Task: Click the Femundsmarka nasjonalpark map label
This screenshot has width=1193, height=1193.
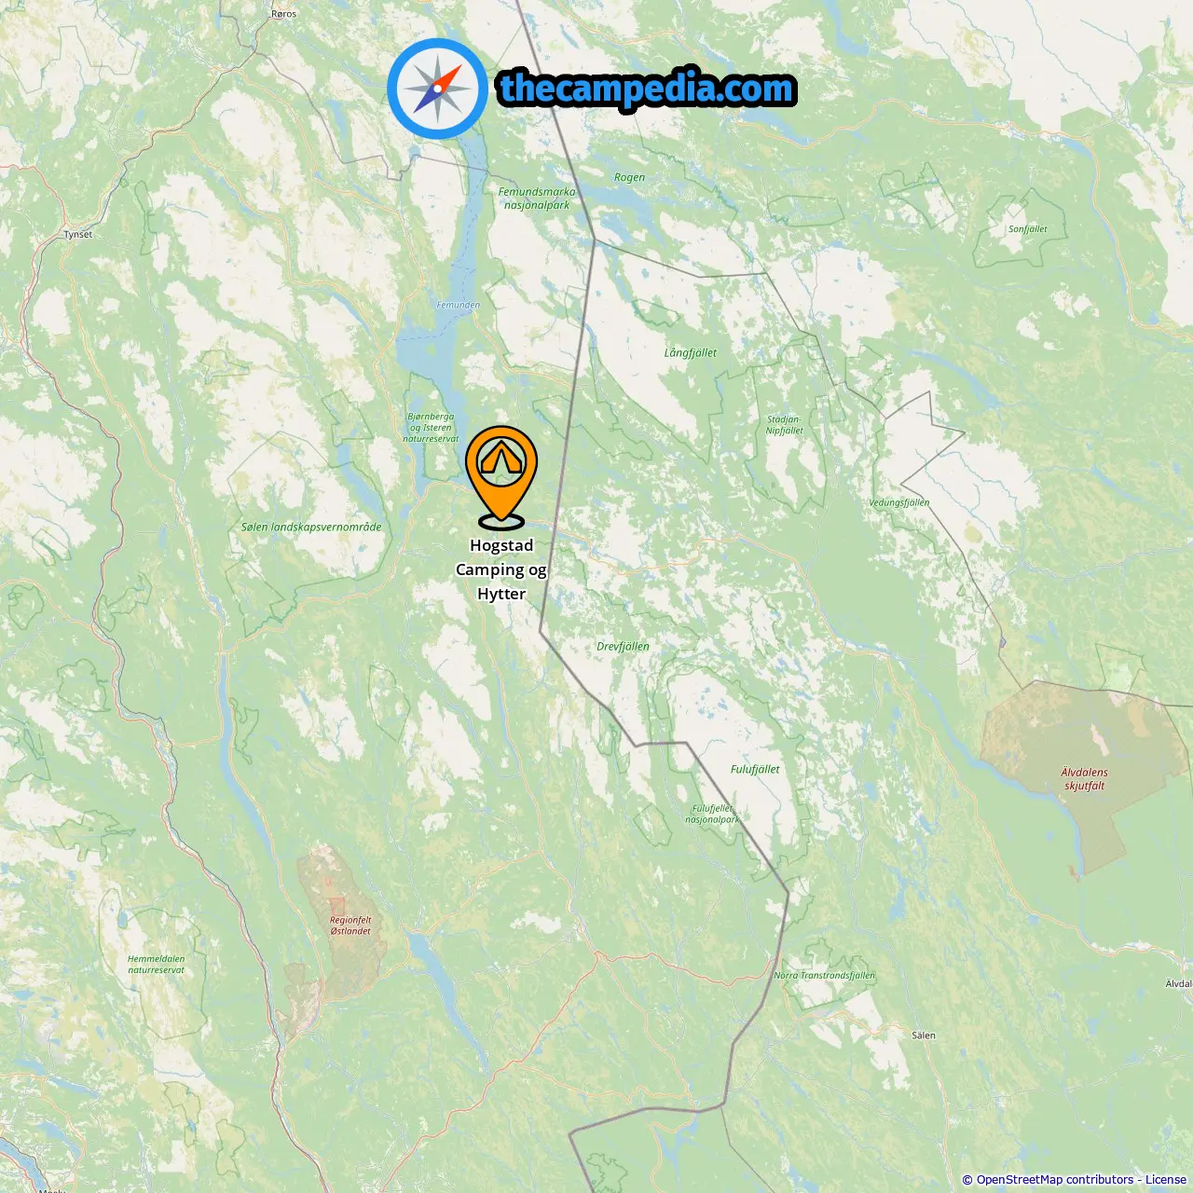Action: pos(537,199)
